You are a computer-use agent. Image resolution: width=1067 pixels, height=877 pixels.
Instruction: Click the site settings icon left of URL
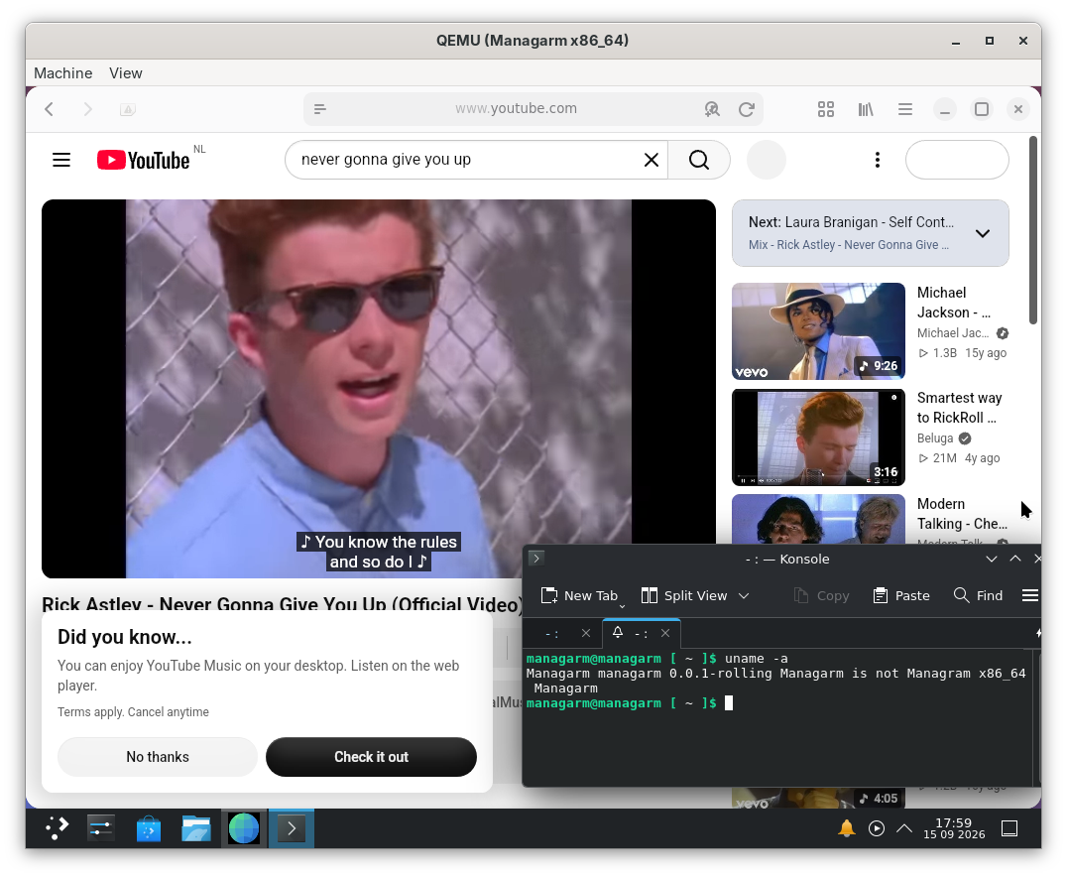pos(320,109)
